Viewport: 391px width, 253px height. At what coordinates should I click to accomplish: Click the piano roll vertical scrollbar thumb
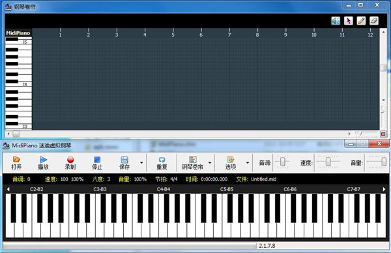[x=384, y=68]
